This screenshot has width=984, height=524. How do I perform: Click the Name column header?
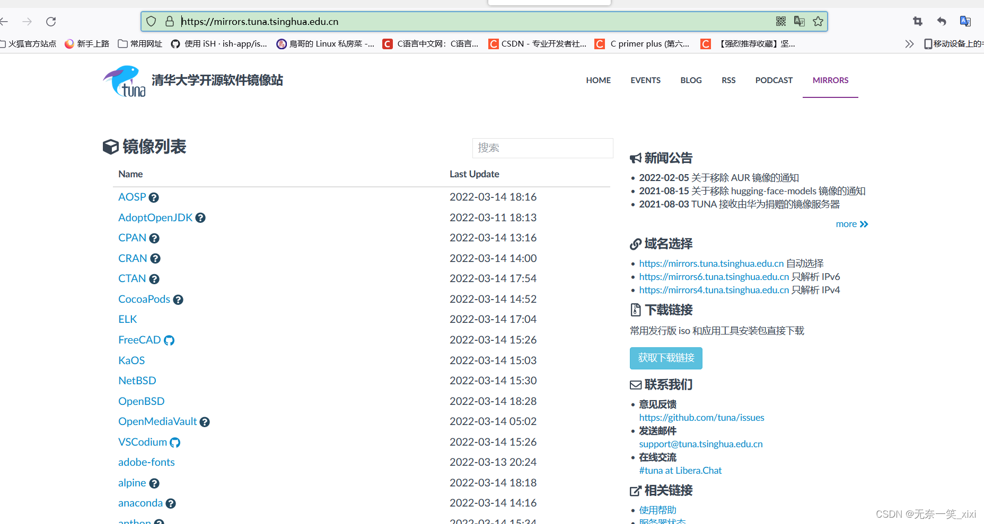point(130,174)
